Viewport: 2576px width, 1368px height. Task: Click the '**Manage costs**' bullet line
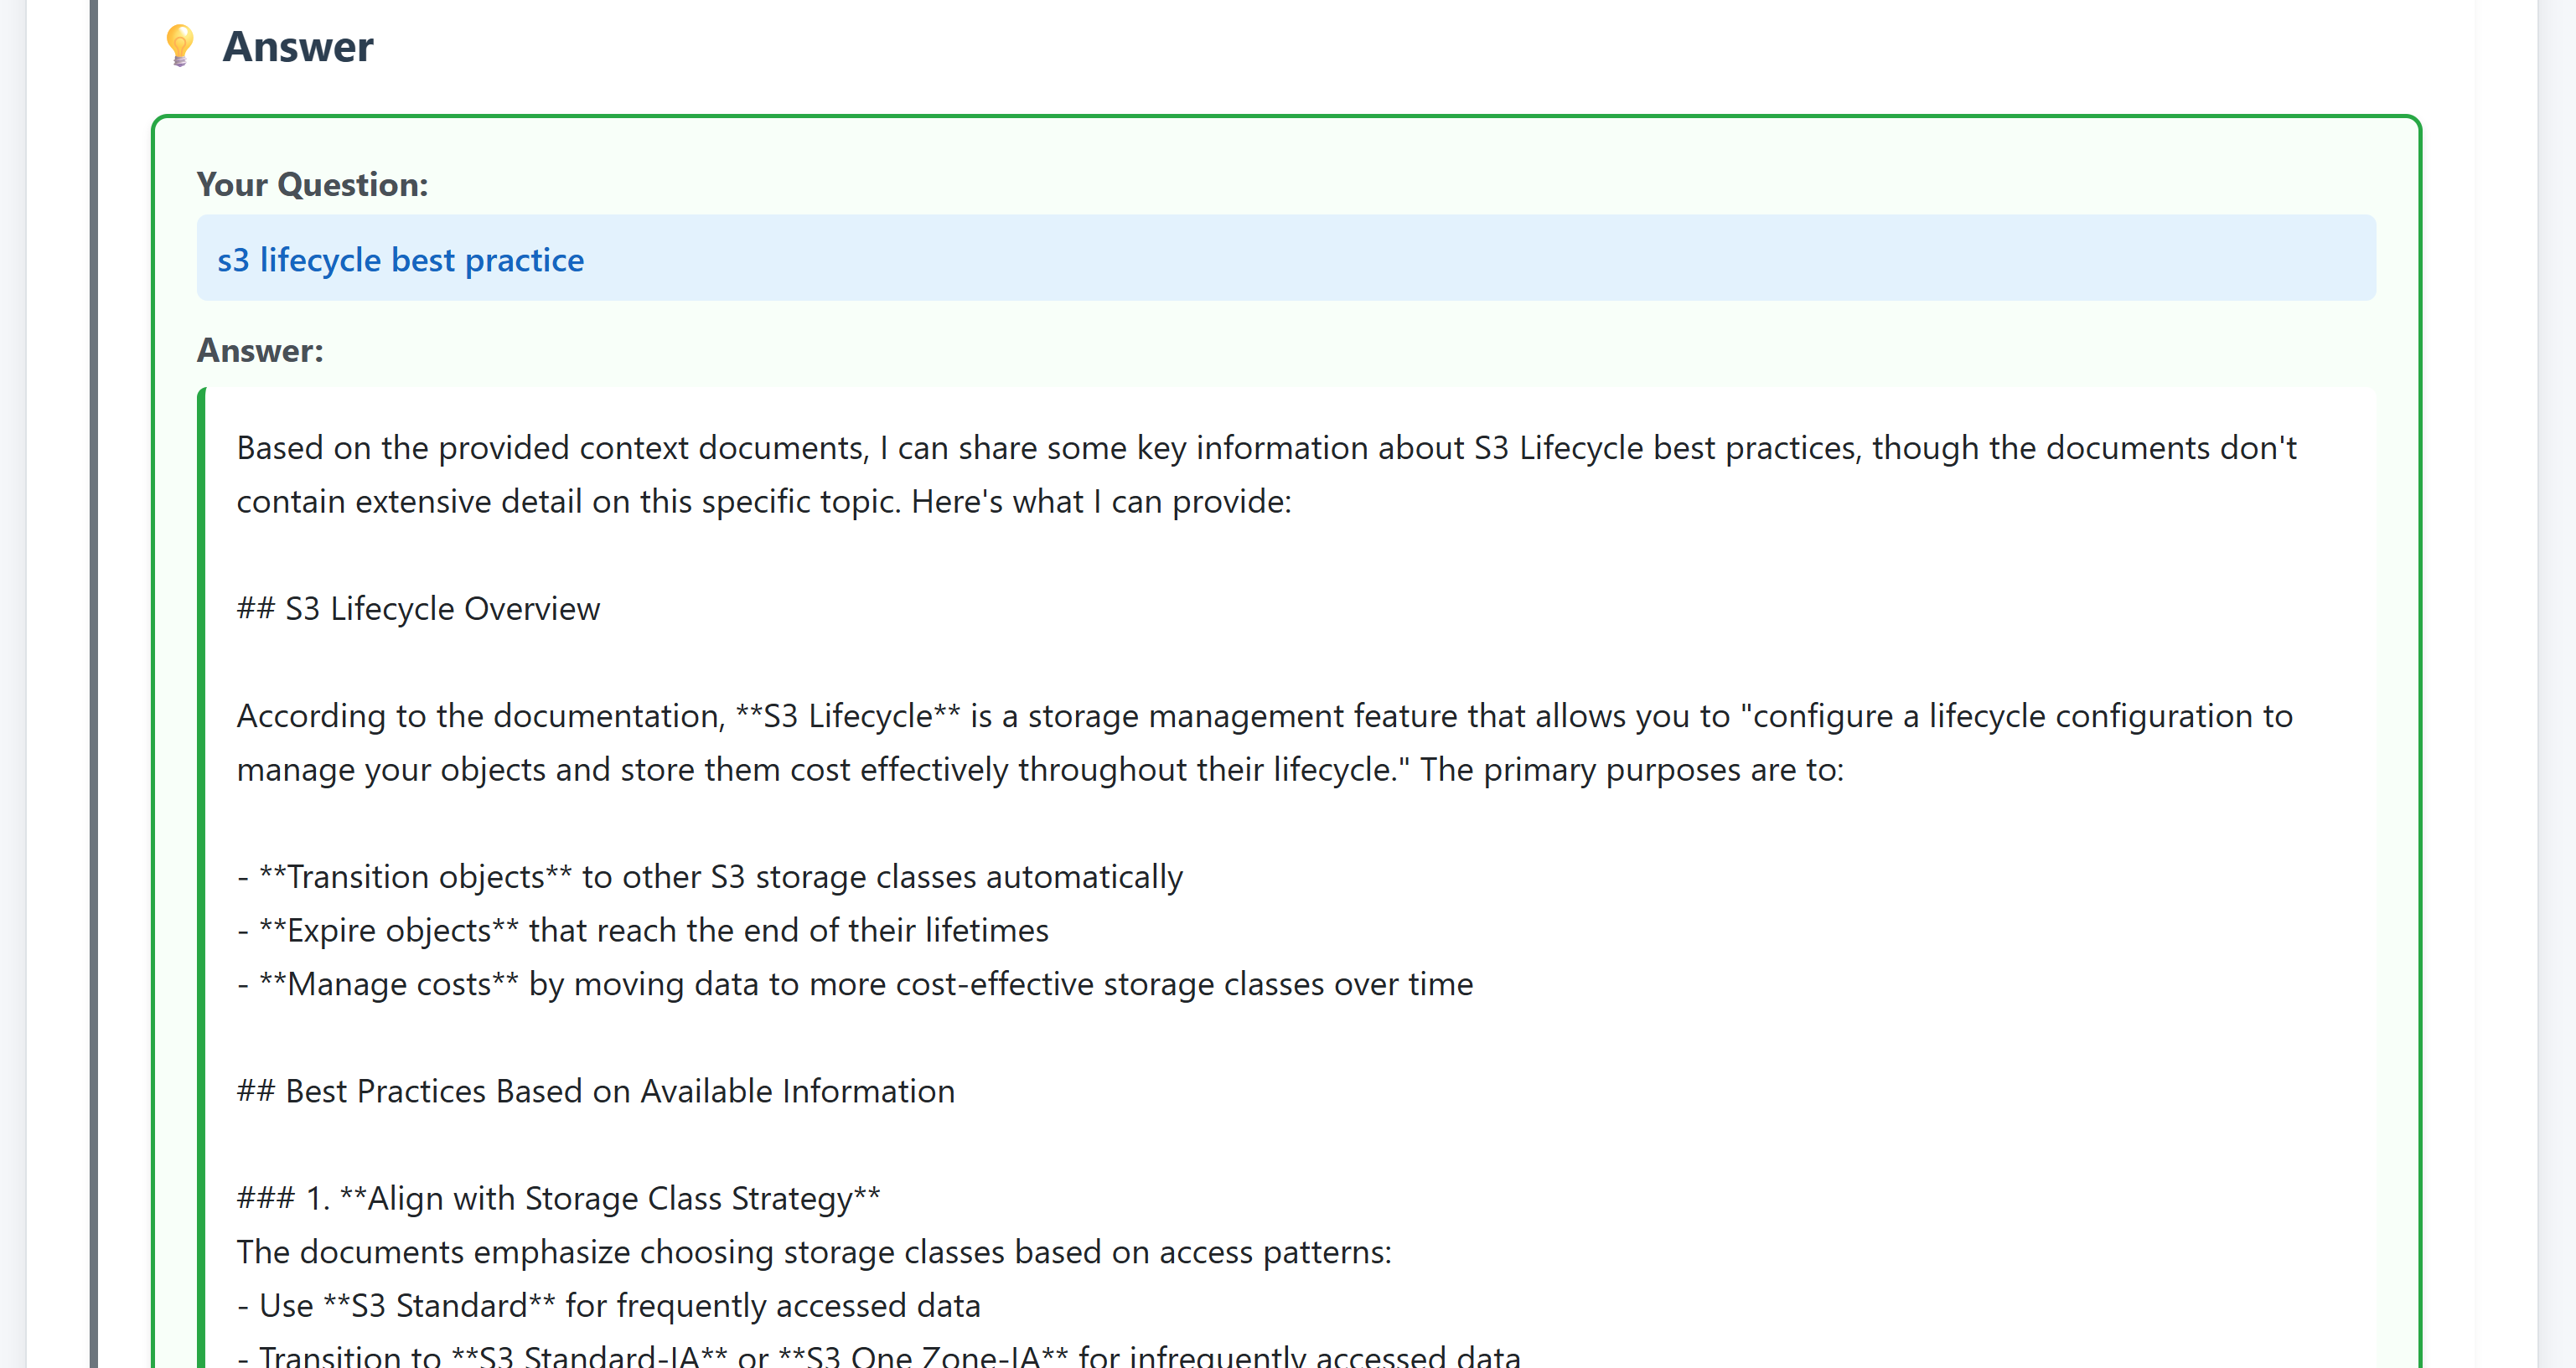pyautogui.click(x=855, y=985)
